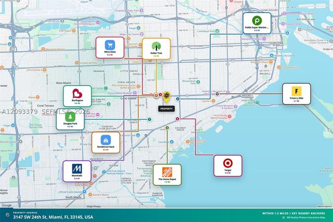Click the Daniel's Miami restaurant pin
The image size is (333, 222).
point(90,194)
